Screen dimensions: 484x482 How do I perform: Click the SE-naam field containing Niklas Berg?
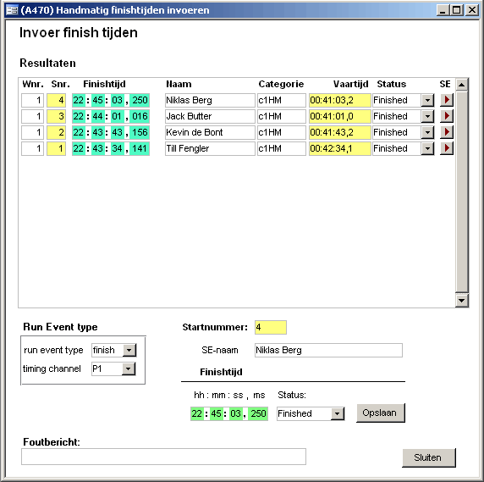point(328,350)
